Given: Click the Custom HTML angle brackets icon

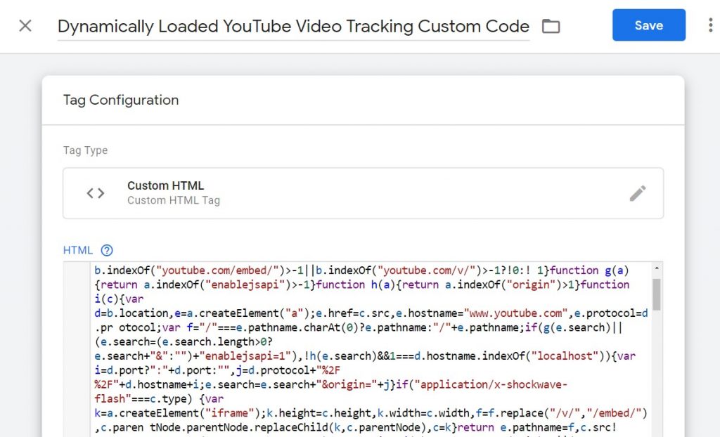Looking at the screenshot, I should 95,193.
